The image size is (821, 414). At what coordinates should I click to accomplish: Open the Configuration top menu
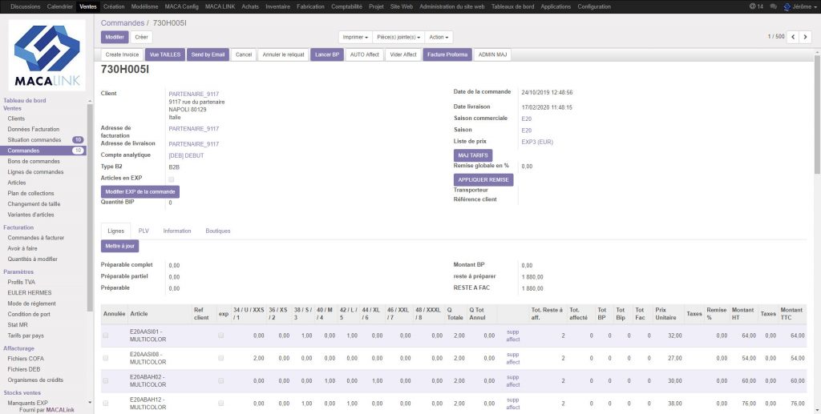594,6
